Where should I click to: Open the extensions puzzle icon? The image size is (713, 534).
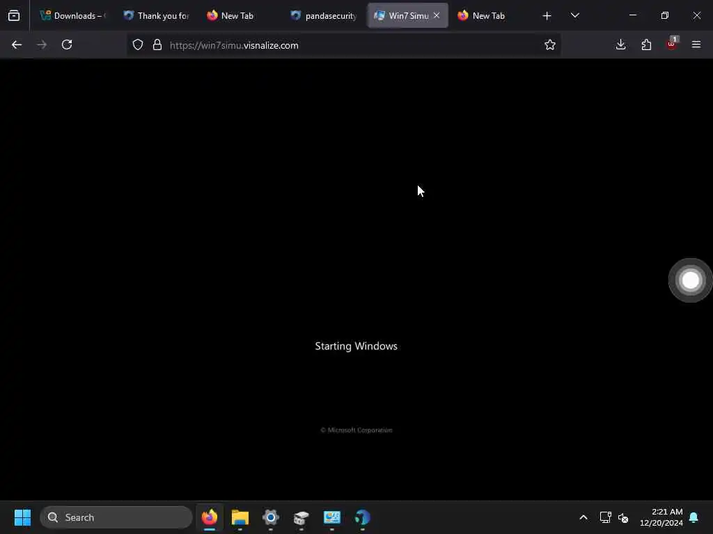646,44
